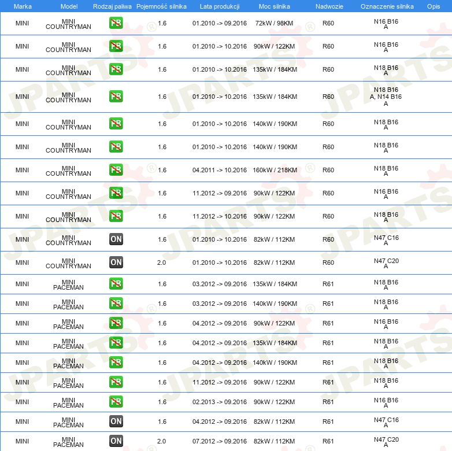Sort by the Rodzaj paliwa column header
The image size is (452, 451).
click(x=112, y=6)
